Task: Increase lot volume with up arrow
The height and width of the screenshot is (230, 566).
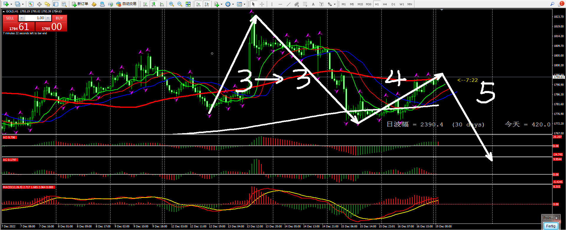Action: point(48,18)
